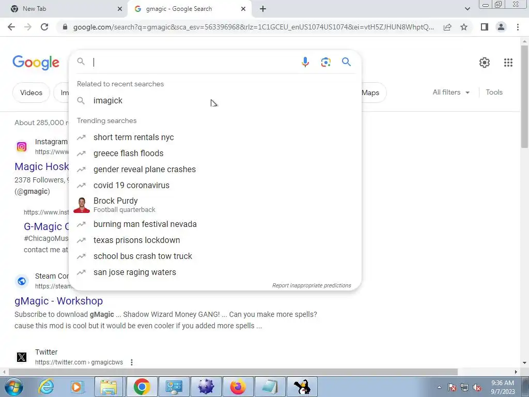
Task: Open the penguin app in taskbar
Action: click(302, 387)
